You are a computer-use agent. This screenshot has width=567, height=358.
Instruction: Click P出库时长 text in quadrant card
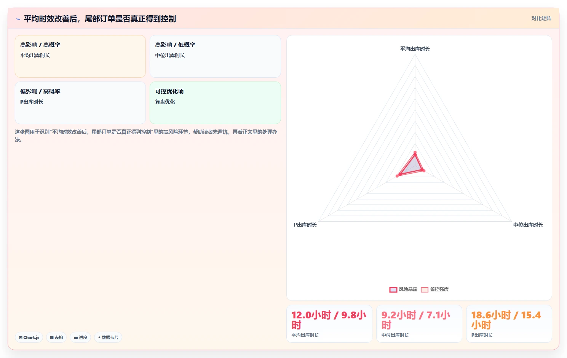click(32, 102)
